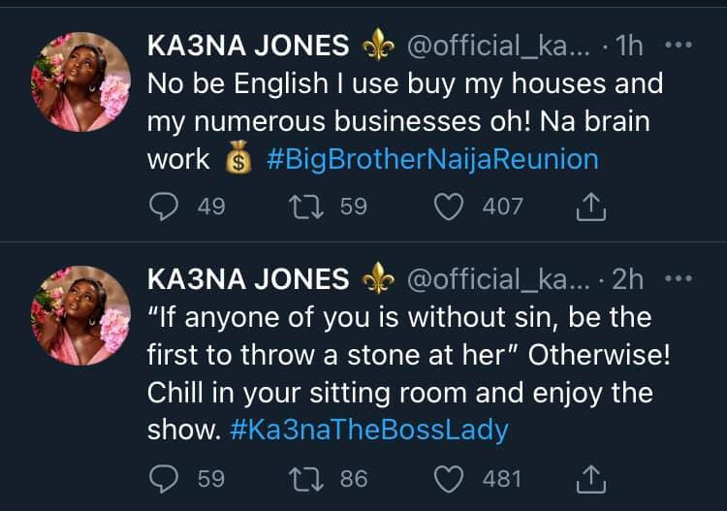Image resolution: width=727 pixels, height=511 pixels.
Task: Tap the @official_ka handle on first tweet
Action: tap(497, 47)
